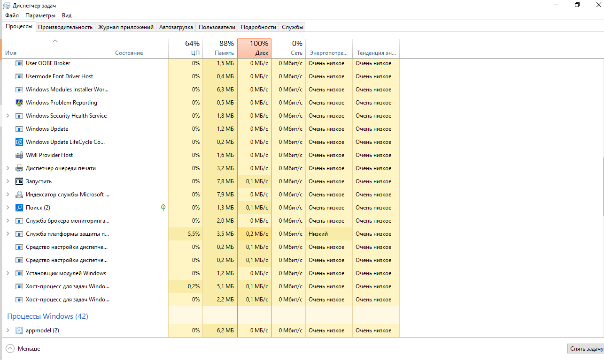Click the Windows Update LifeCycle Co icon
The image size is (604, 360).
pos(19,142)
